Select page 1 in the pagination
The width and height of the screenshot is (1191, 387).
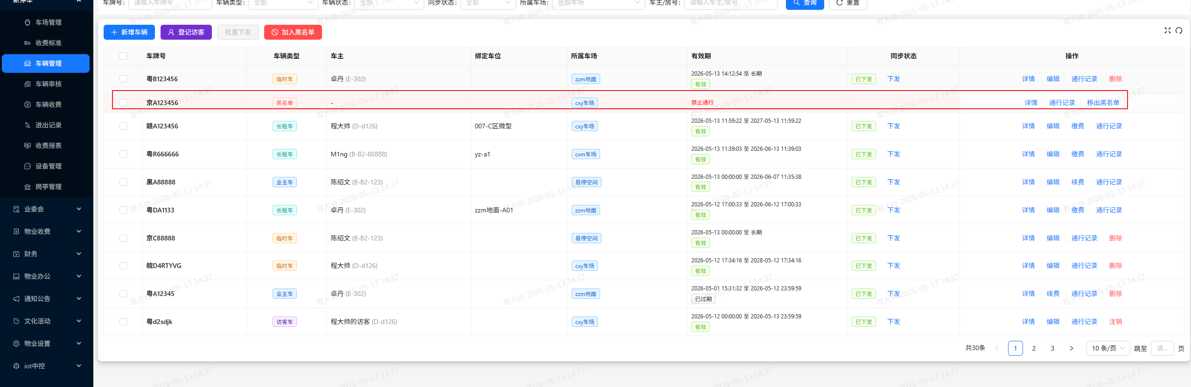1016,348
